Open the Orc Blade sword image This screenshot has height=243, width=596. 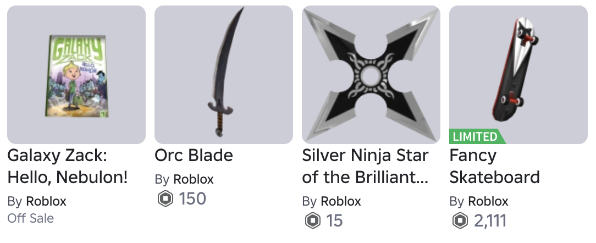point(223,75)
